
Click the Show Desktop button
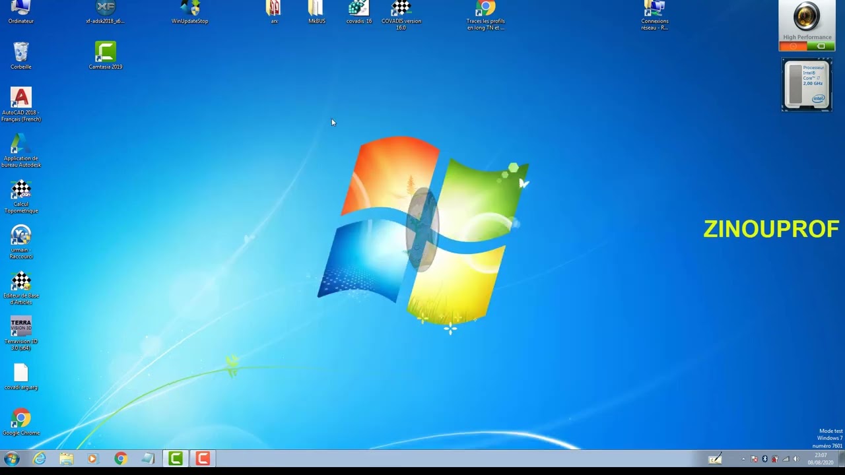(841, 459)
